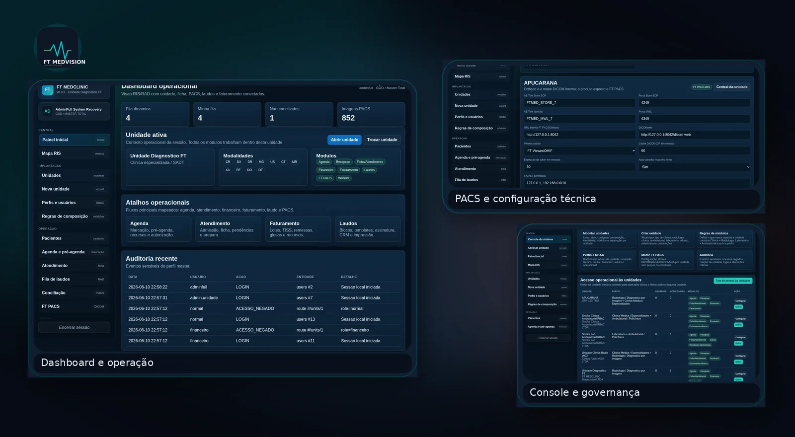Open Conciliação in the Dashboard sidebar
Screen dimensions: 795x437
tap(74, 293)
